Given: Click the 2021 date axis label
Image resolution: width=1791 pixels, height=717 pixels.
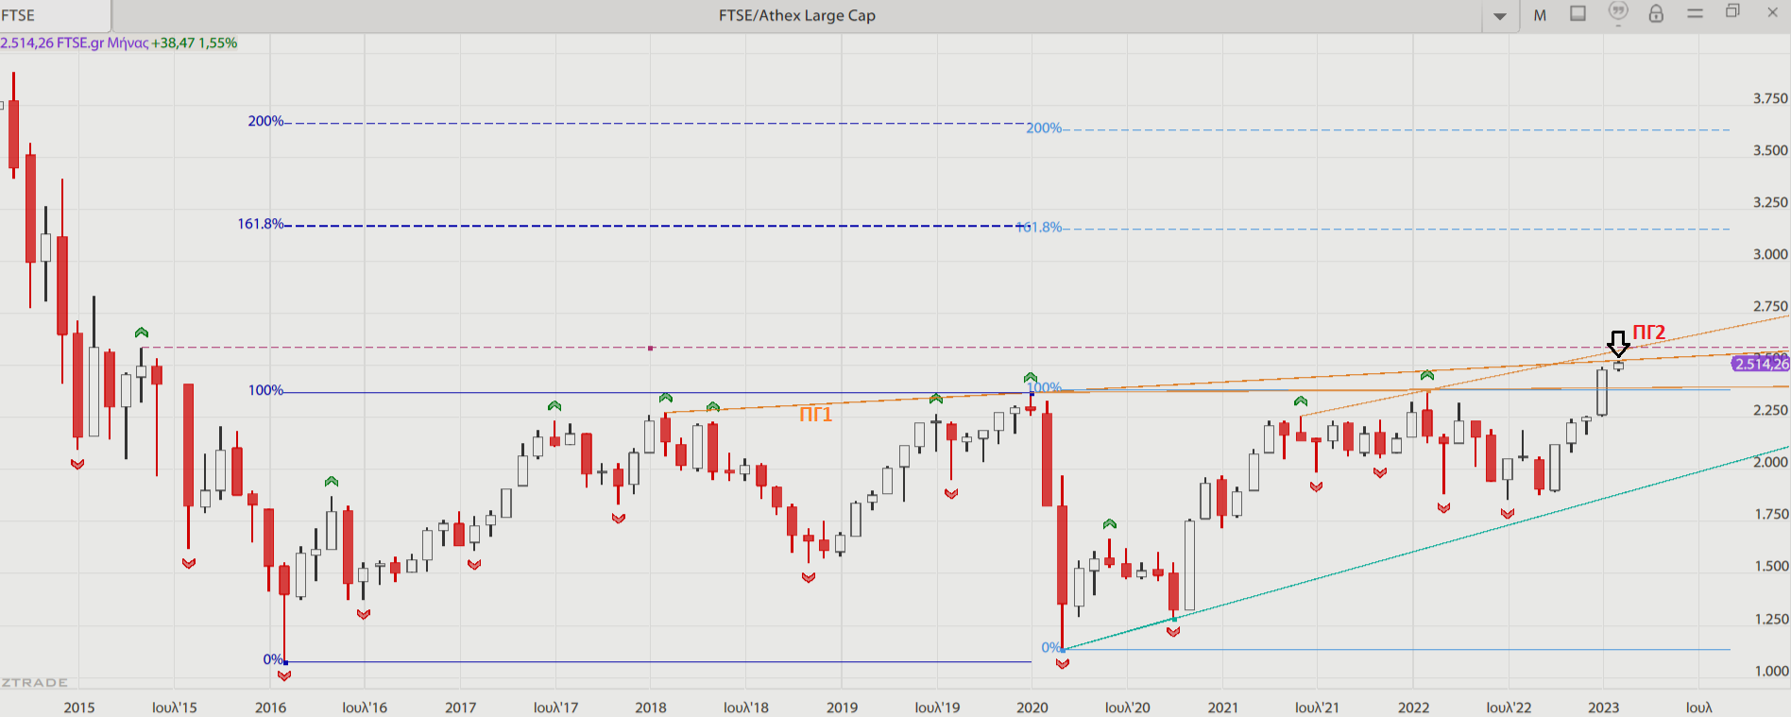Looking at the screenshot, I should coord(1223,707).
